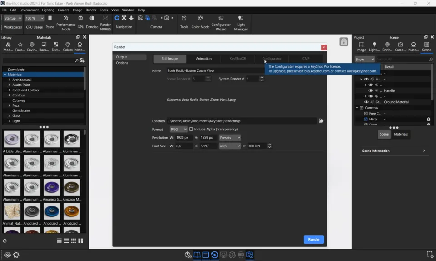Screen dimensions: 436x261
Task: Open the Image tab in Project panel
Action: coord(361,46)
